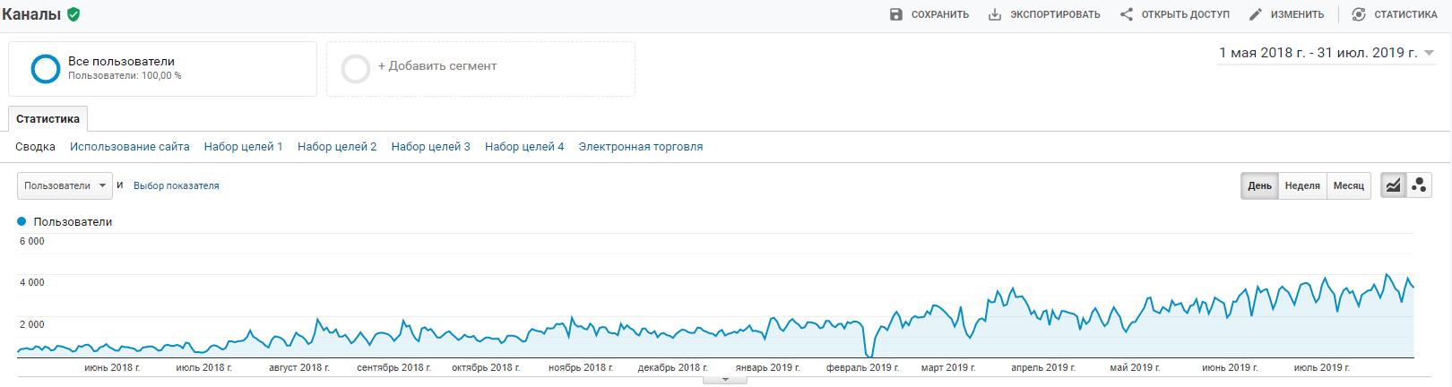Click the Все пользователи segment circle
This screenshot has width=1452, height=387.
click(x=45, y=68)
